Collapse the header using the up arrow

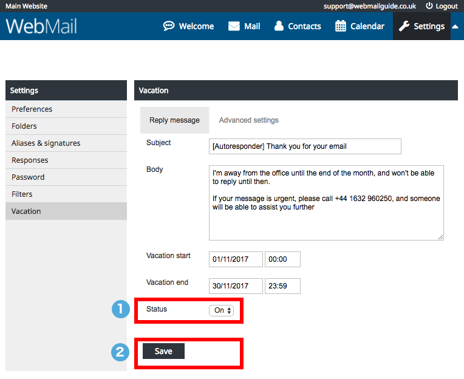[455, 26]
